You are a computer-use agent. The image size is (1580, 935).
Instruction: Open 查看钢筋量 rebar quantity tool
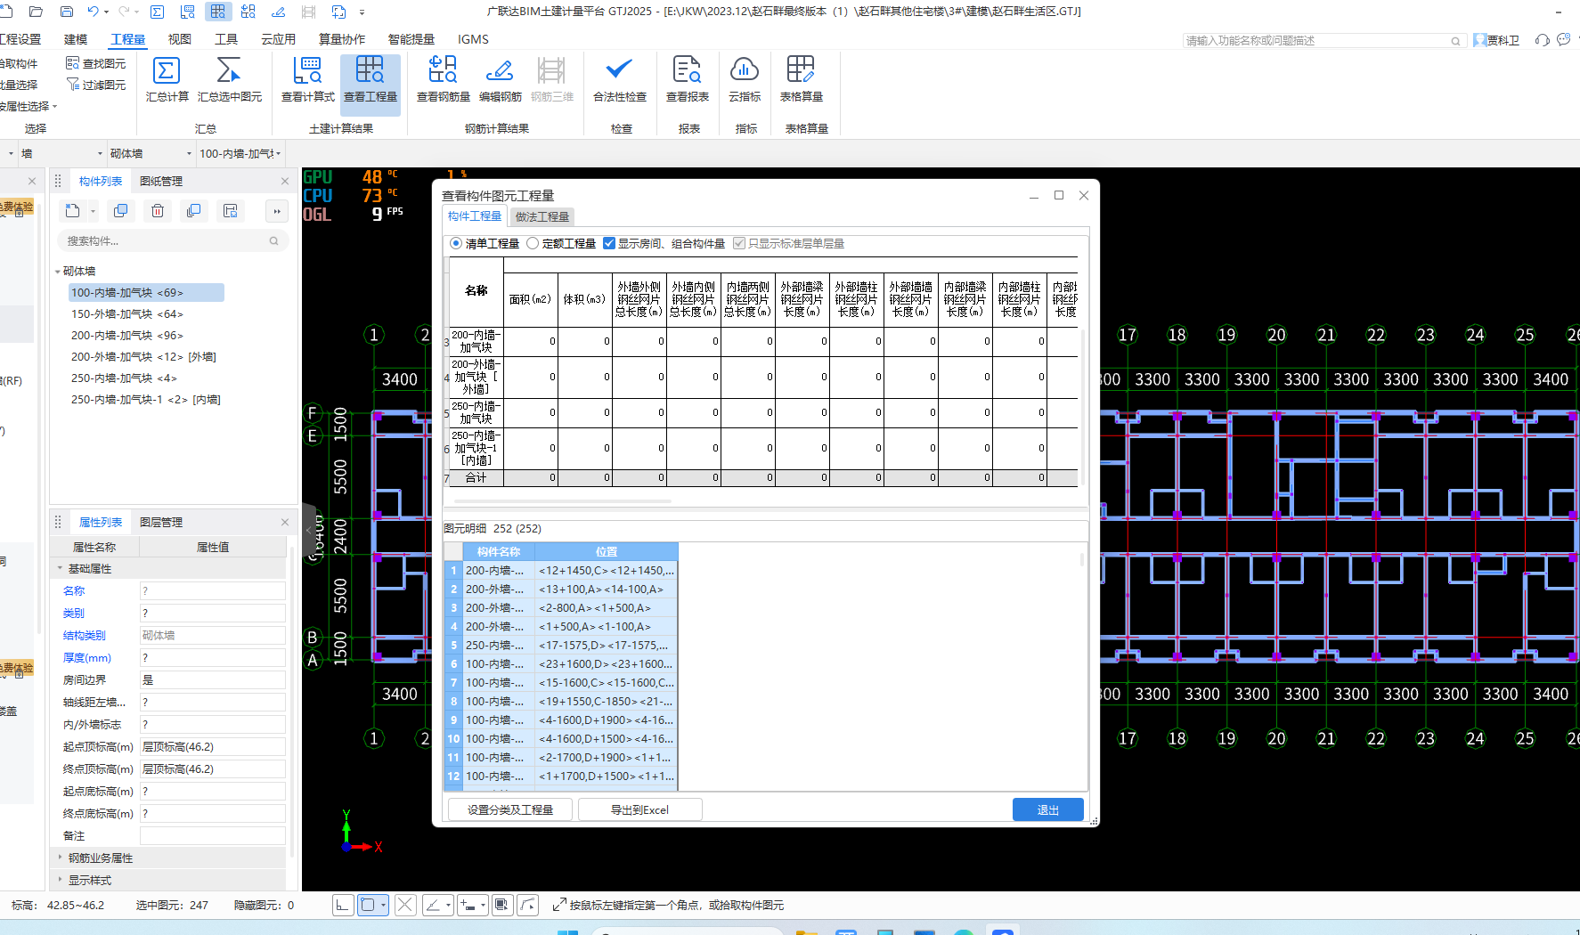(x=444, y=79)
